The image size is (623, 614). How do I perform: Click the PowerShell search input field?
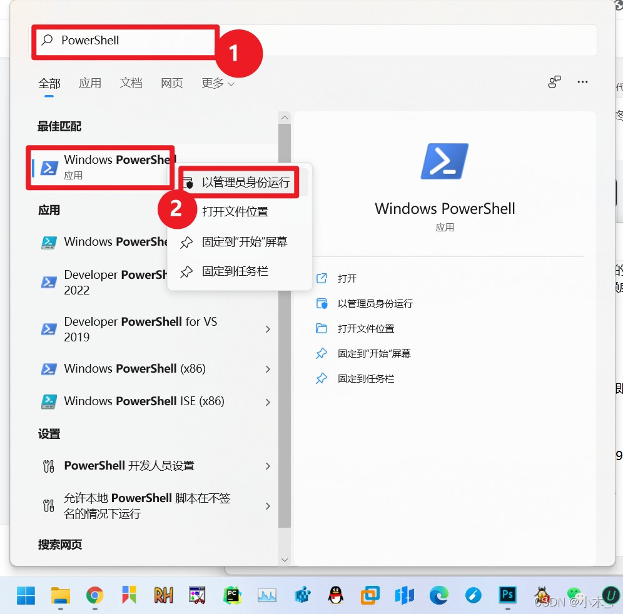pyautogui.click(x=314, y=41)
